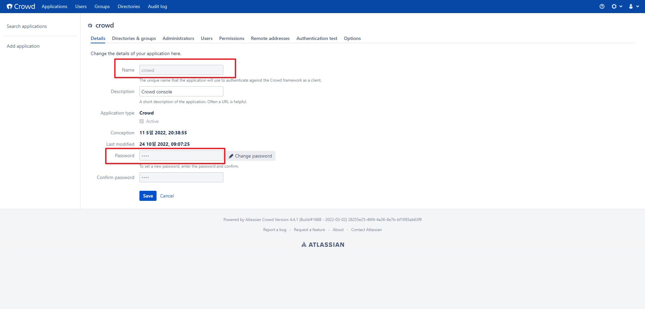Click Search applications in sidebar
The height and width of the screenshot is (309, 645).
(27, 26)
